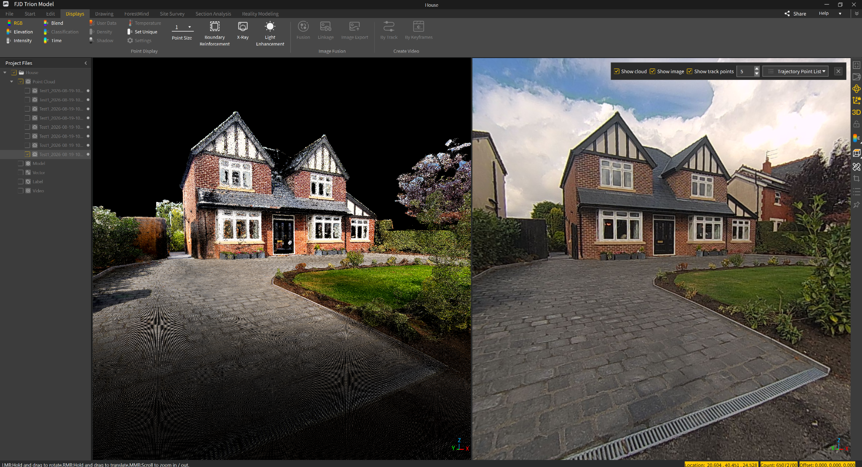Collapse the ribbon with double chevron

tap(857, 13)
